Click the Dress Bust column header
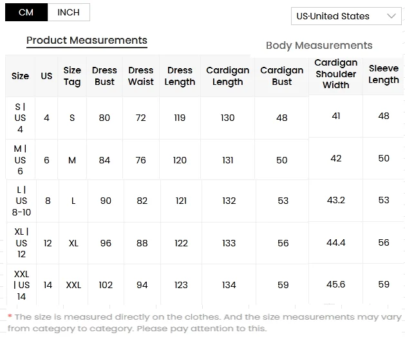The height and width of the screenshot is (337, 405). click(x=104, y=76)
